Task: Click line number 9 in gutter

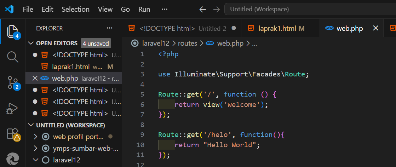Action: 142,135
